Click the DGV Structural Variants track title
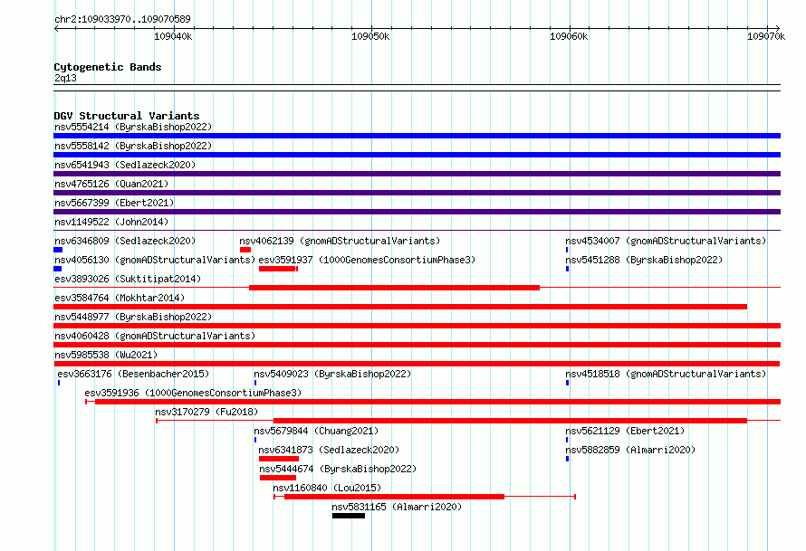The height and width of the screenshot is (551, 806). tap(127, 116)
